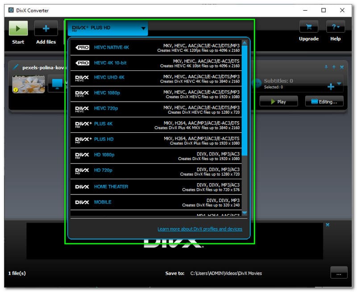This screenshot has width=357, height=292.
Task: Open the Help question mark menu
Action: point(336,27)
